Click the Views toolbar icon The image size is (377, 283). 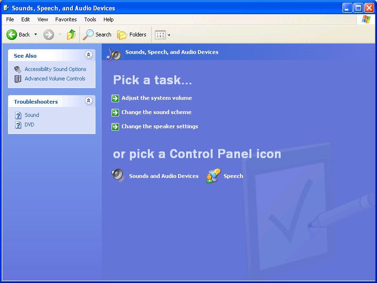(160, 35)
